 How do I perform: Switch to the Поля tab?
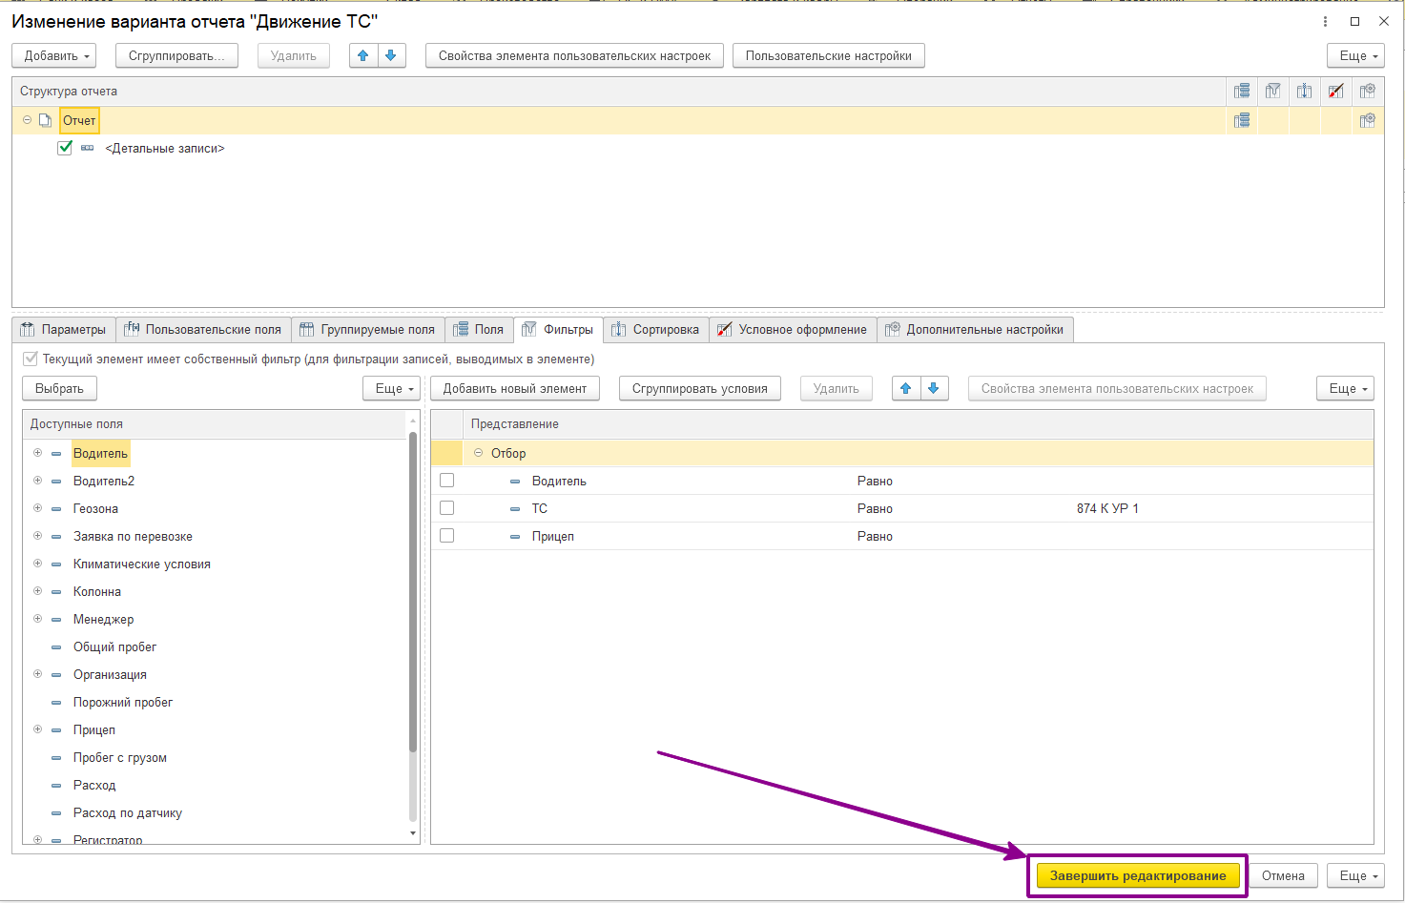pos(478,329)
